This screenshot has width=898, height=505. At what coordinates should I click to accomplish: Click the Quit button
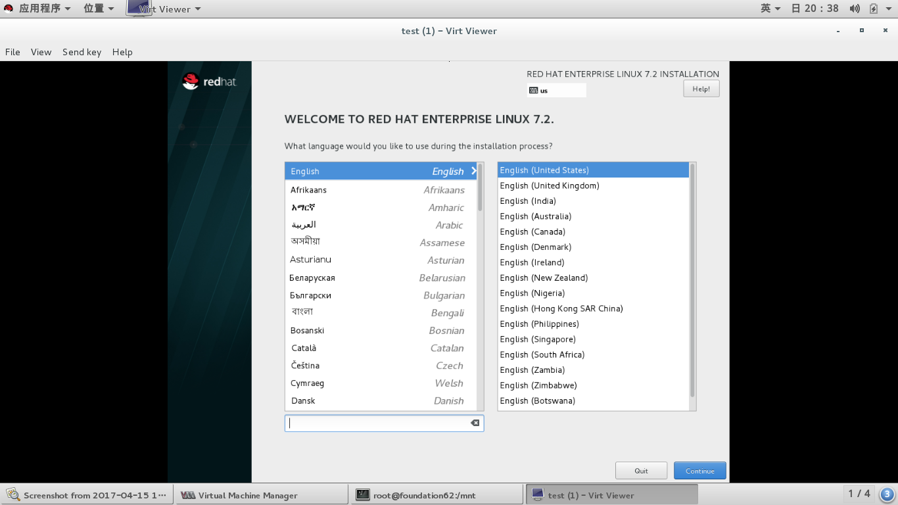coord(641,471)
